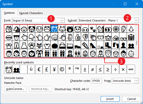Select the eyeglasses symbol

(123, 37)
